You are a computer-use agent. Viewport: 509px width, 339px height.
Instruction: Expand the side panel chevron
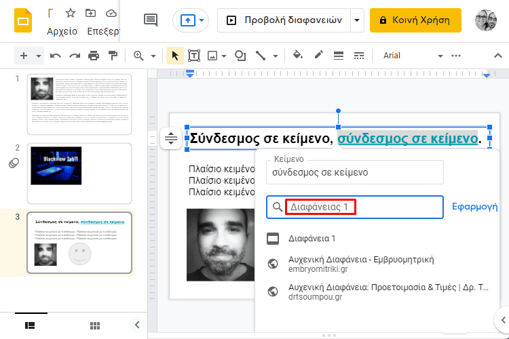[503, 320]
